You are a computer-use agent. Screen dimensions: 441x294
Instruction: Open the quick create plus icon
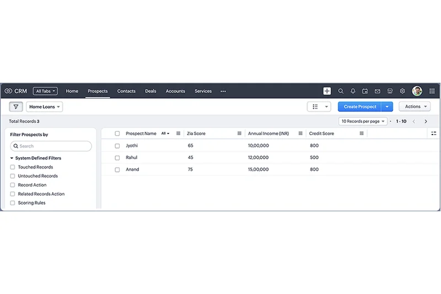click(x=327, y=91)
